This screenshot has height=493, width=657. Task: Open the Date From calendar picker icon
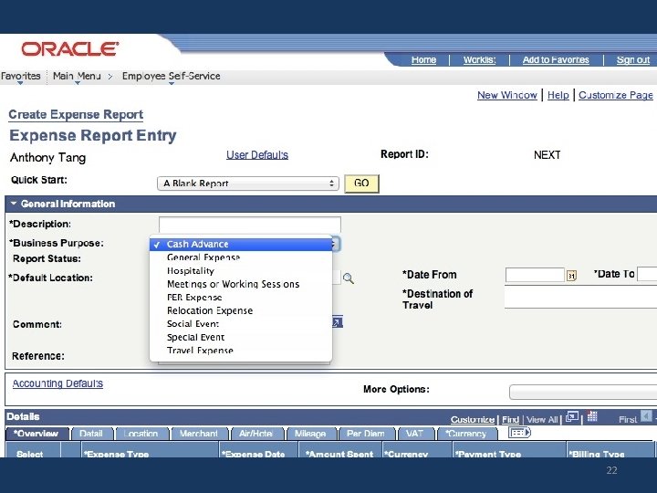click(571, 276)
